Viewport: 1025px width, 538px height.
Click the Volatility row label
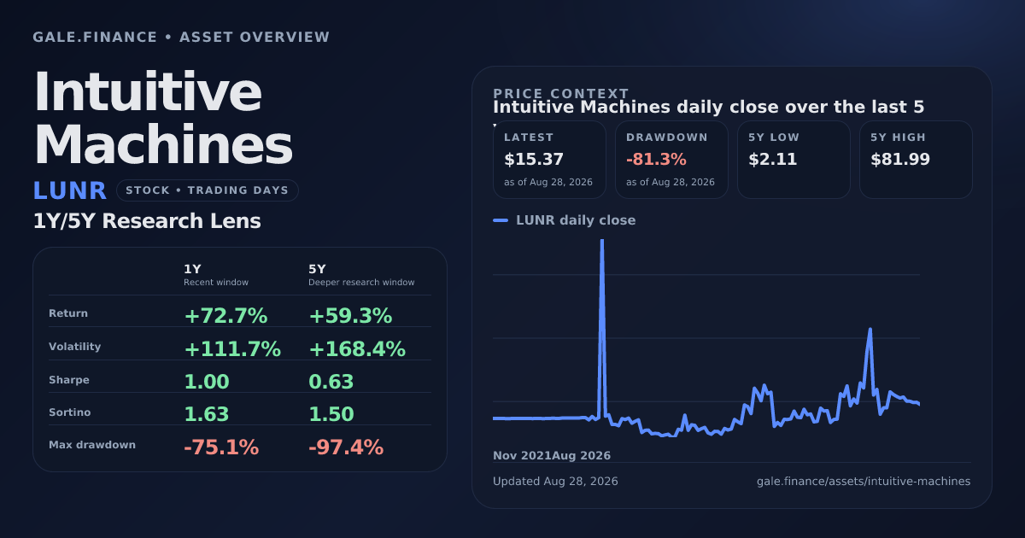[75, 347]
